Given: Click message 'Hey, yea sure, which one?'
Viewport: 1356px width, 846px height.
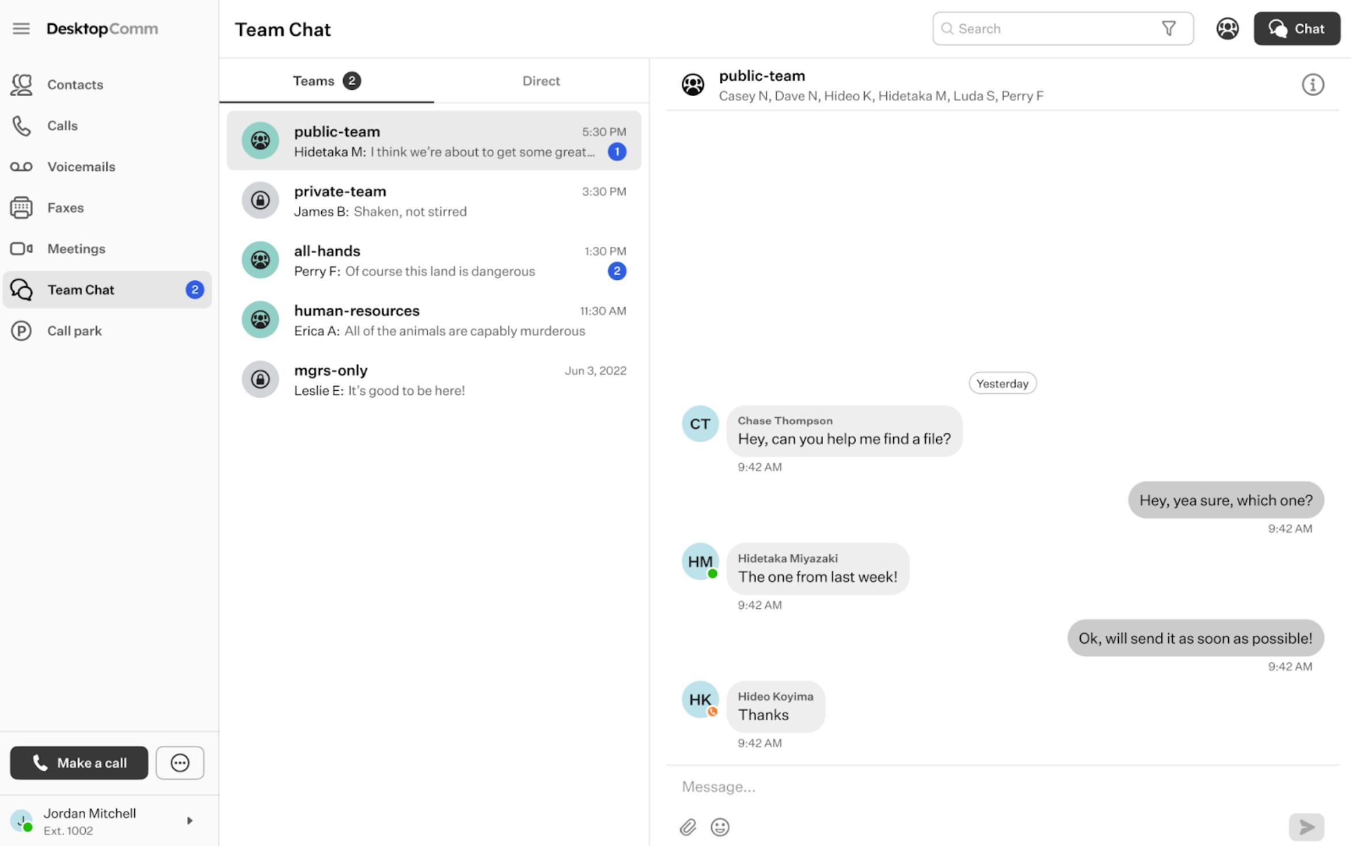Looking at the screenshot, I should [x=1226, y=500].
